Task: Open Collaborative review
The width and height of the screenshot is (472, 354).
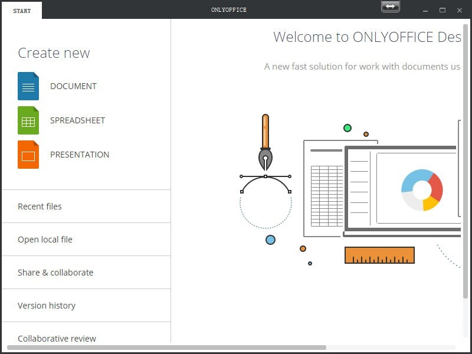Action: 57,338
